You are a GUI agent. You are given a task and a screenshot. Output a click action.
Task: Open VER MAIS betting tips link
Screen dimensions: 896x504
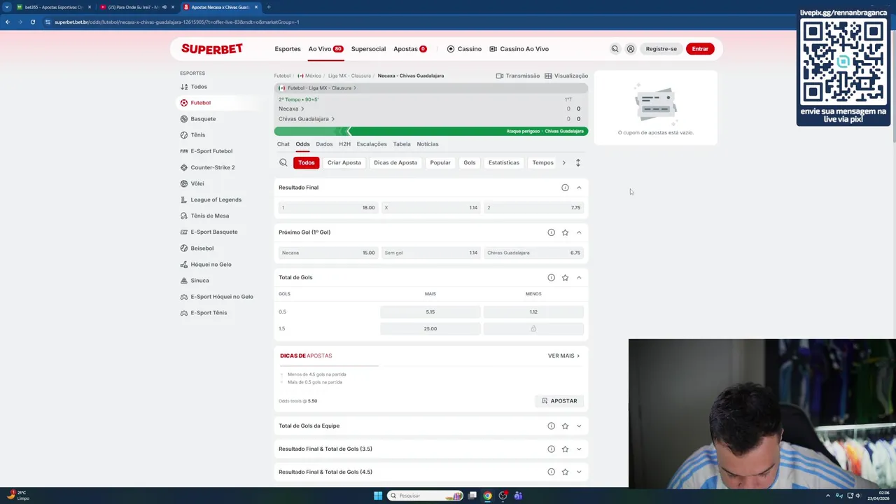click(563, 356)
